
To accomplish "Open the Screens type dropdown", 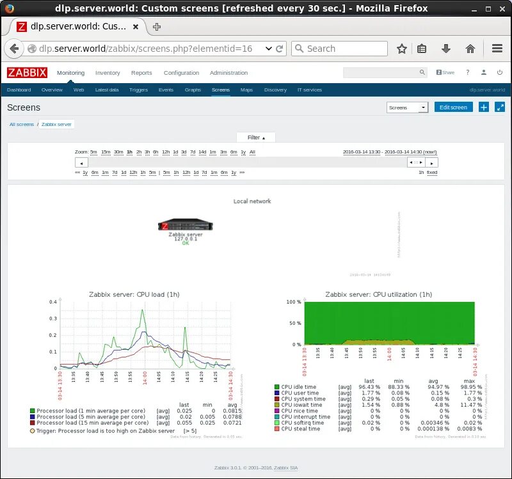I will point(407,107).
